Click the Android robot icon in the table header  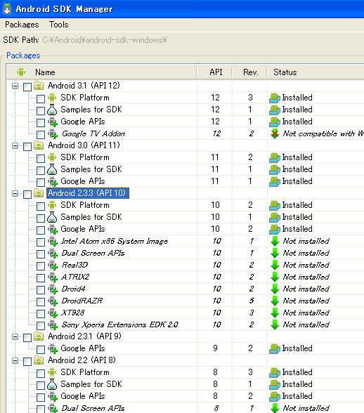pyautogui.click(x=21, y=72)
